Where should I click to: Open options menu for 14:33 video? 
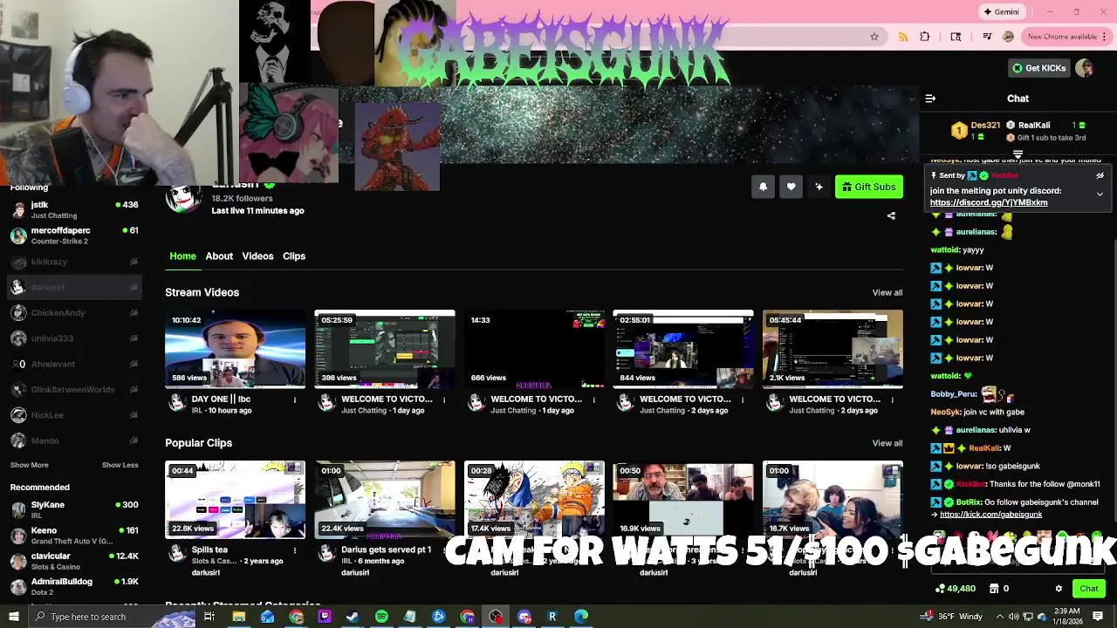click(x=593, y=399)
